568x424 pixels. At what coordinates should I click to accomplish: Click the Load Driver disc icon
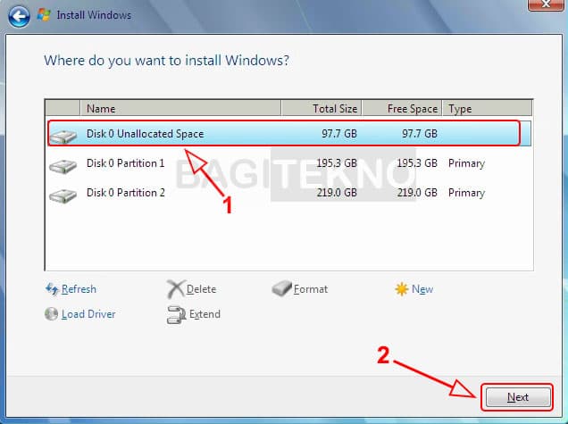click(x=51, y=314)
